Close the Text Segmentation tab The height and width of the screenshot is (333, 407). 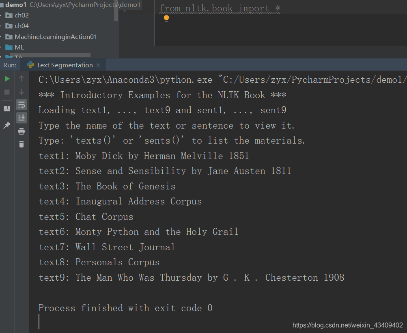click(x=98, y=65)
